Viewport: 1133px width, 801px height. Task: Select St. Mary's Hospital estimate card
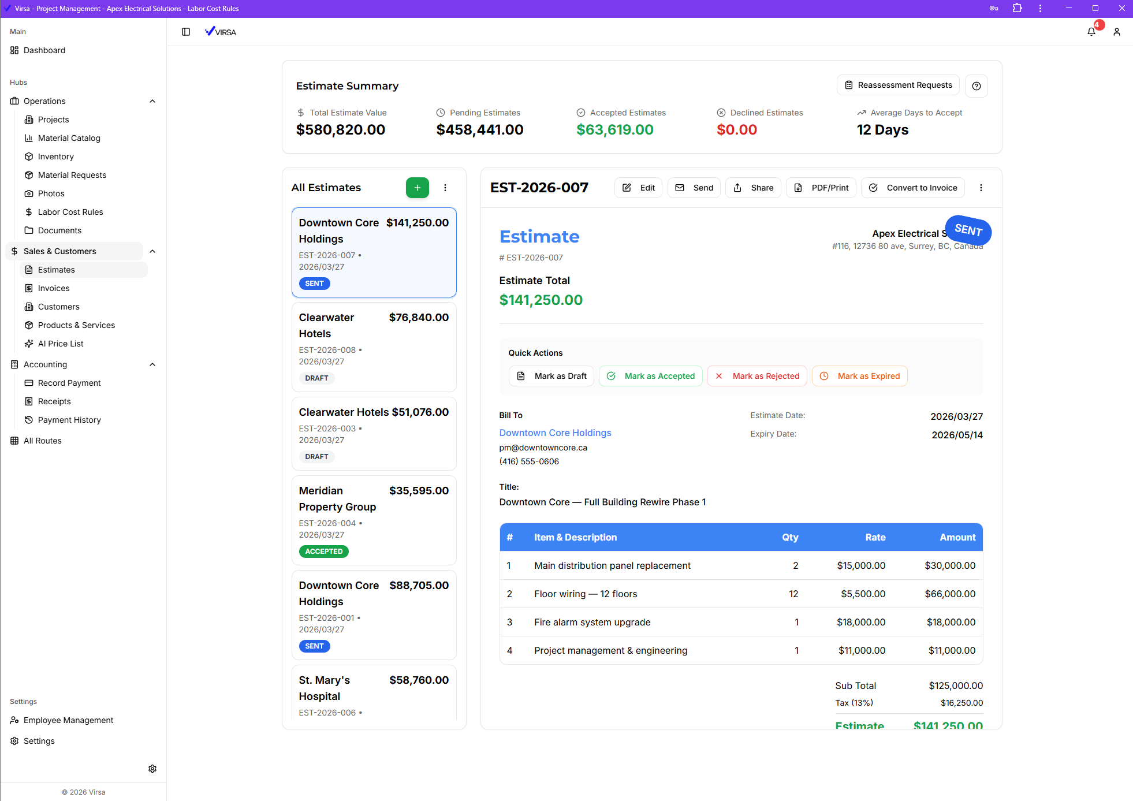click(374, 693)
